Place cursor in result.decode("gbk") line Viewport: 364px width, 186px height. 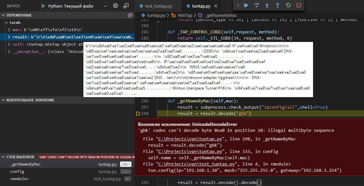(x=214, y=114)
